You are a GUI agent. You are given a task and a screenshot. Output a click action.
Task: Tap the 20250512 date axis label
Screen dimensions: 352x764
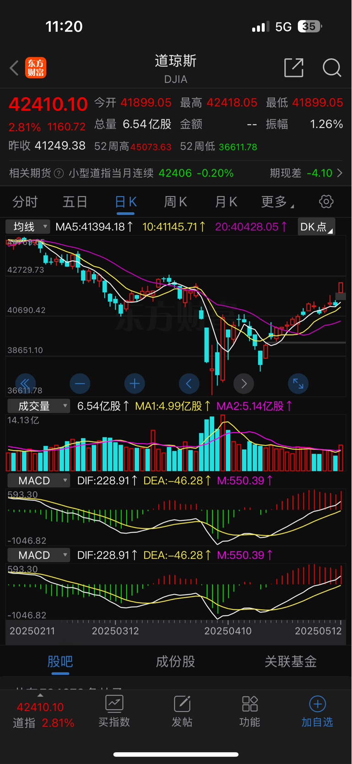pyautogui.click(x=319, y=631)
